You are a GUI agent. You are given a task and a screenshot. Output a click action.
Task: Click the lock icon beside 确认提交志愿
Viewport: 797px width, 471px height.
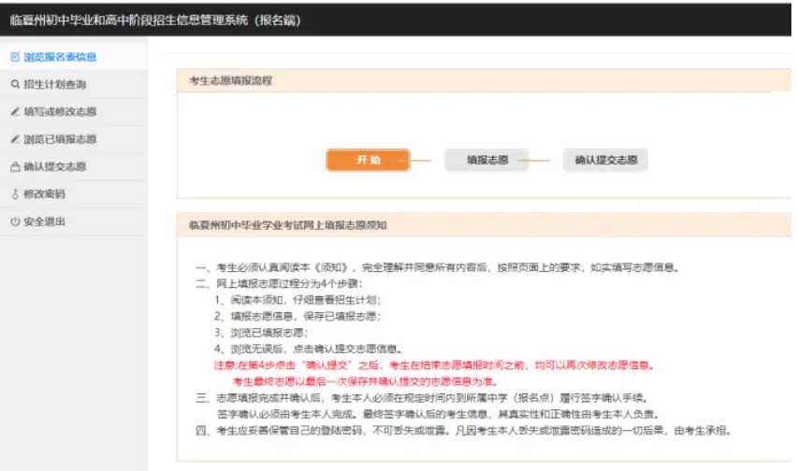pyautogui.click(x=14, y=167)
